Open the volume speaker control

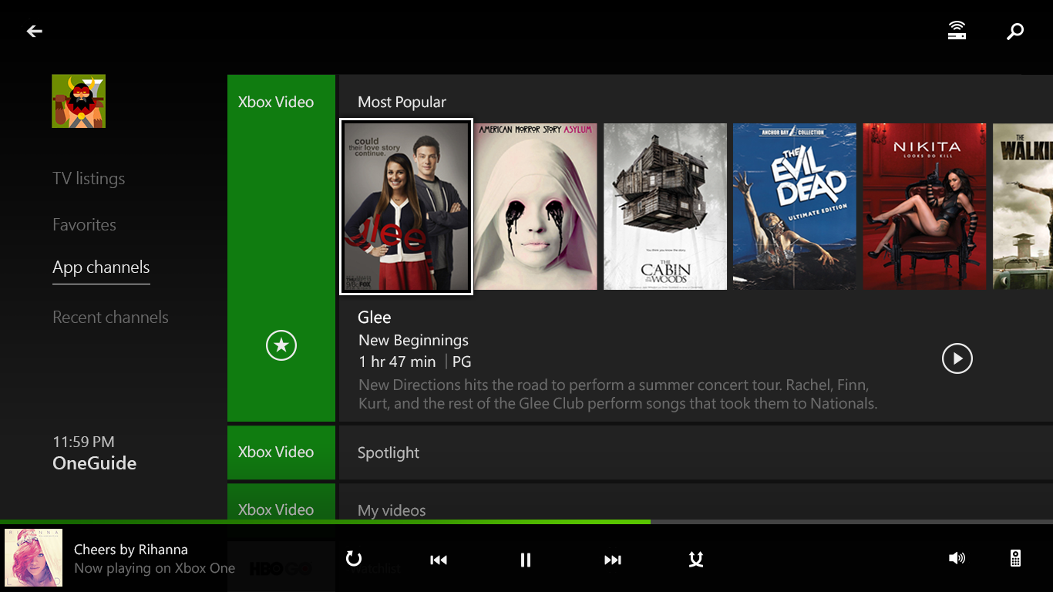tap(957, 560)
